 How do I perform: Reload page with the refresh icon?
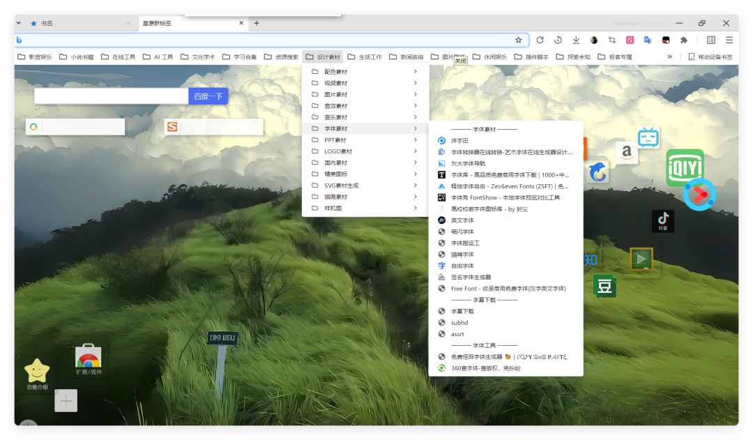tap(540, 40)
